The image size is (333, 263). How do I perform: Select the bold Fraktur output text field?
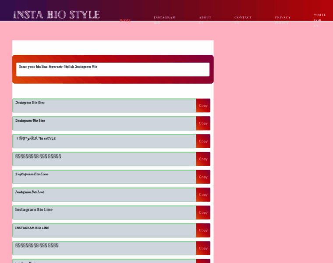(104, 123)
